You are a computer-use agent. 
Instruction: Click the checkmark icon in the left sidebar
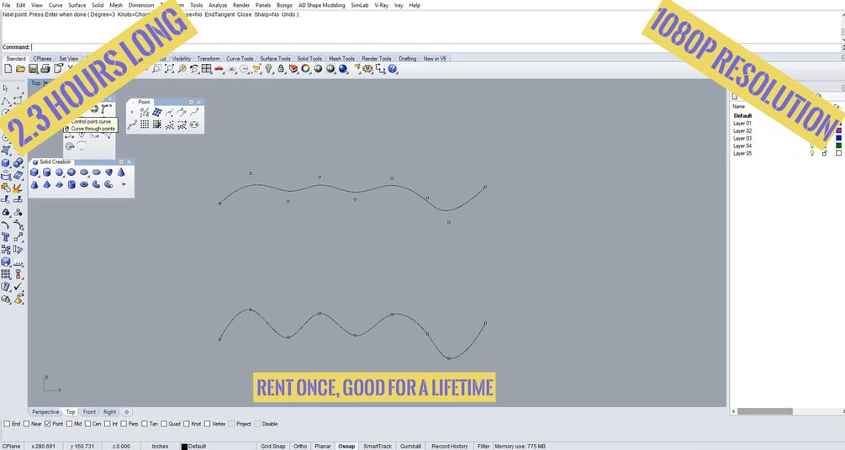[18, 287]
